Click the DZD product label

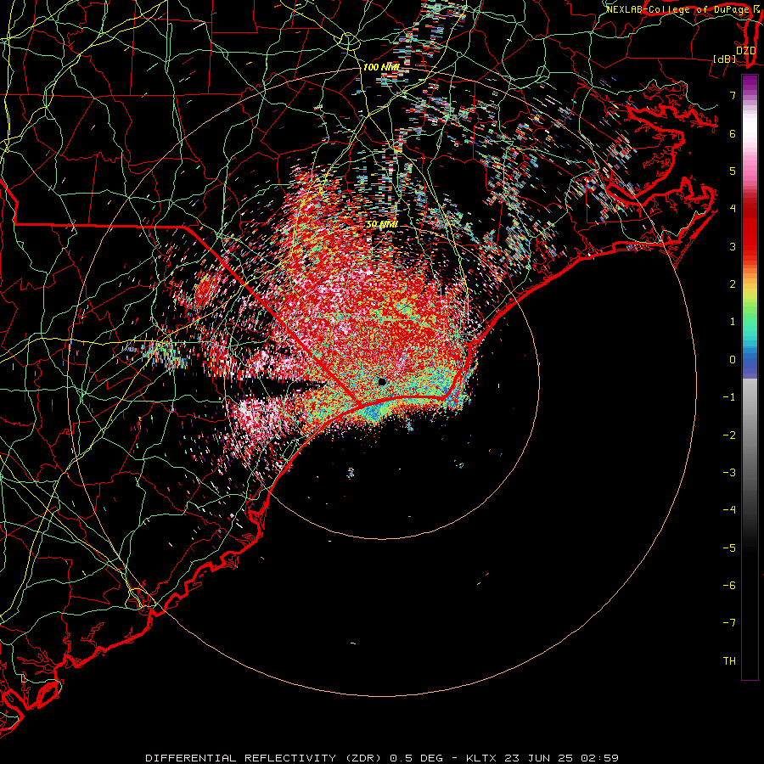pyautogui.click(x=745, y=50)
